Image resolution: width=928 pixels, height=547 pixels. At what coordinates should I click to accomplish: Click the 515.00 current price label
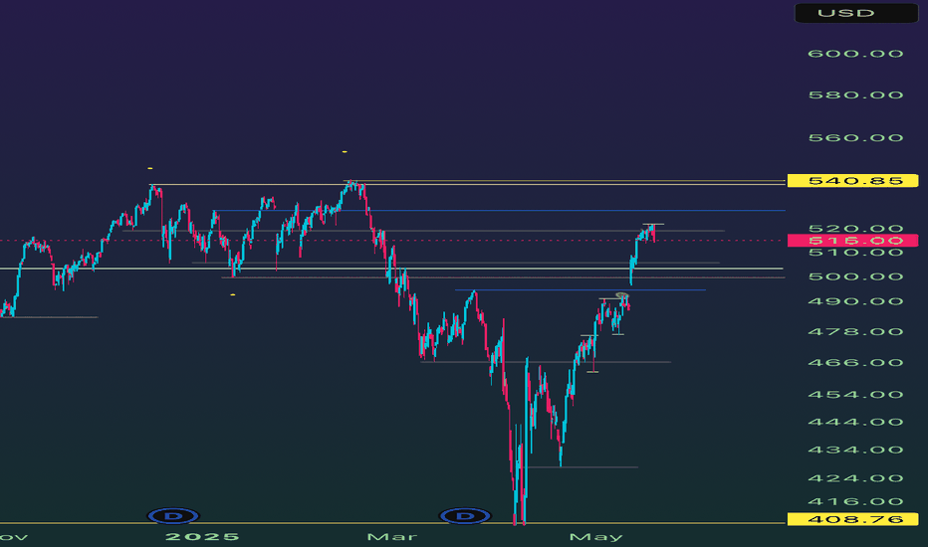tap(853, 240)
